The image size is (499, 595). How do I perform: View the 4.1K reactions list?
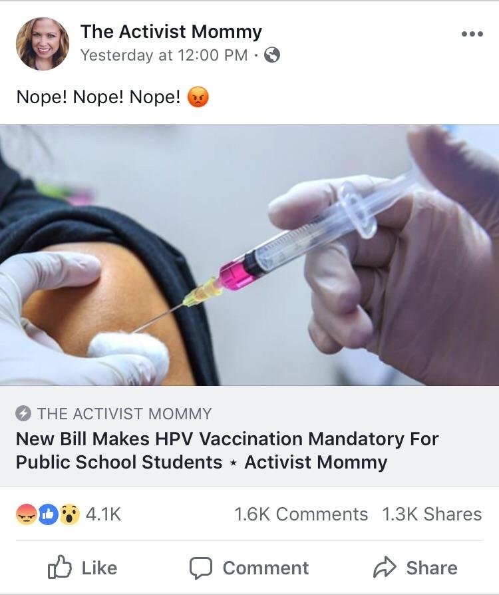click(x=103, y=514)
